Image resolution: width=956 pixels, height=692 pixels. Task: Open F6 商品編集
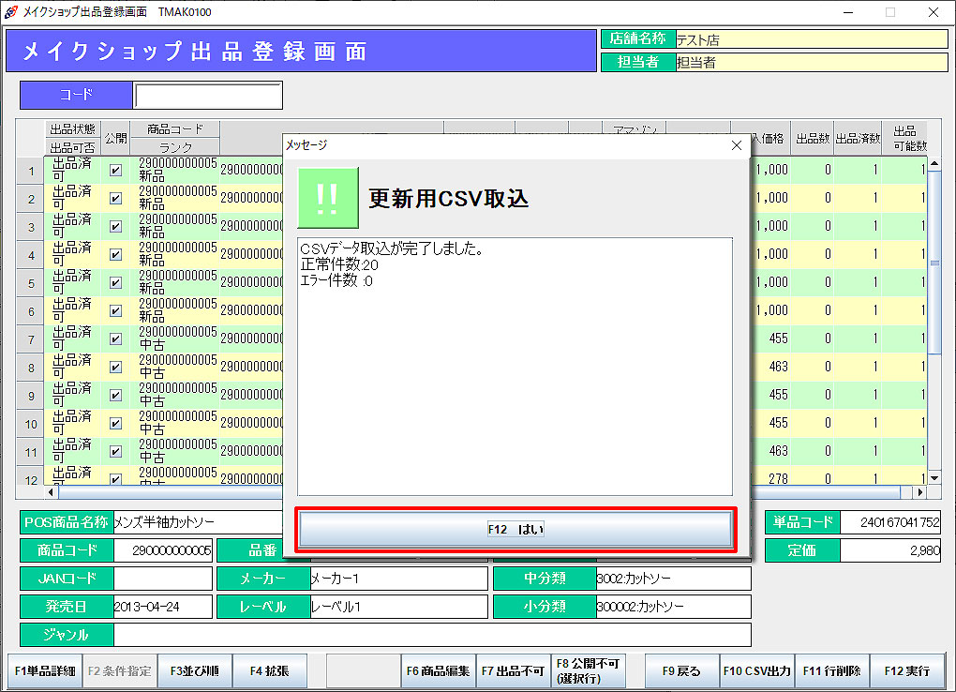click(438, 671)
